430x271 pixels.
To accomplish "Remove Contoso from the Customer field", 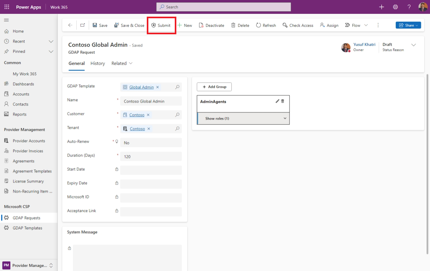I will pyautogui.click(x=148, y=115).
